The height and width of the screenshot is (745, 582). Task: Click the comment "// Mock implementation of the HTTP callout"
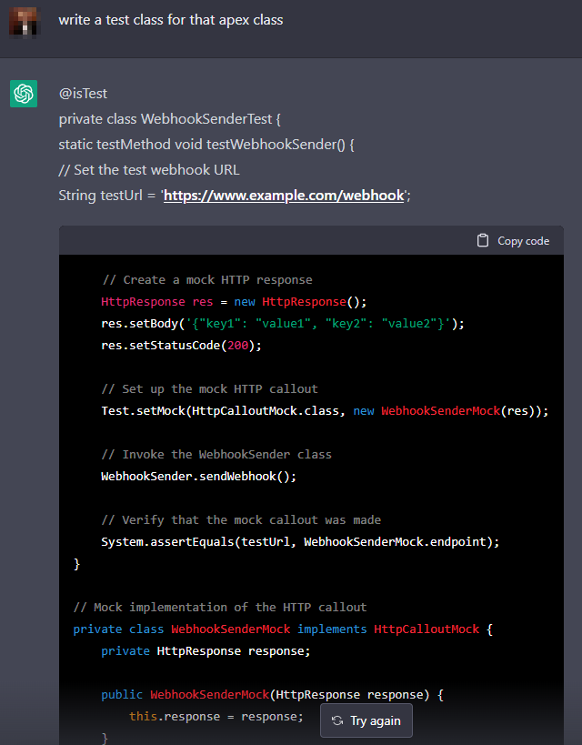(220, 608)
